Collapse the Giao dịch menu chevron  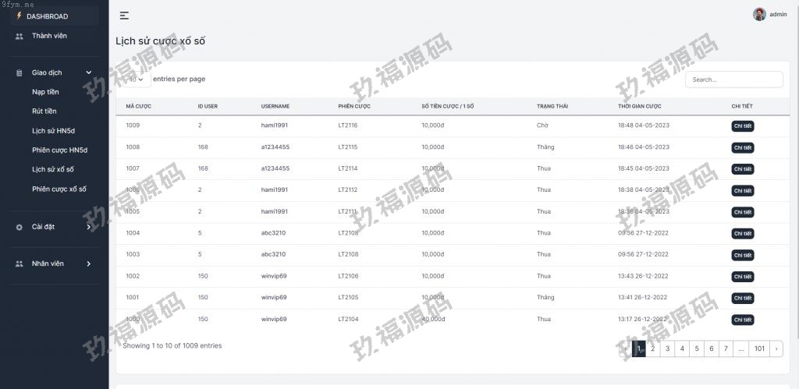(88, 73)
